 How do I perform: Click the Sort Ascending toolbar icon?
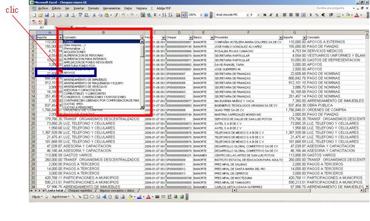(x=164, y=15)
